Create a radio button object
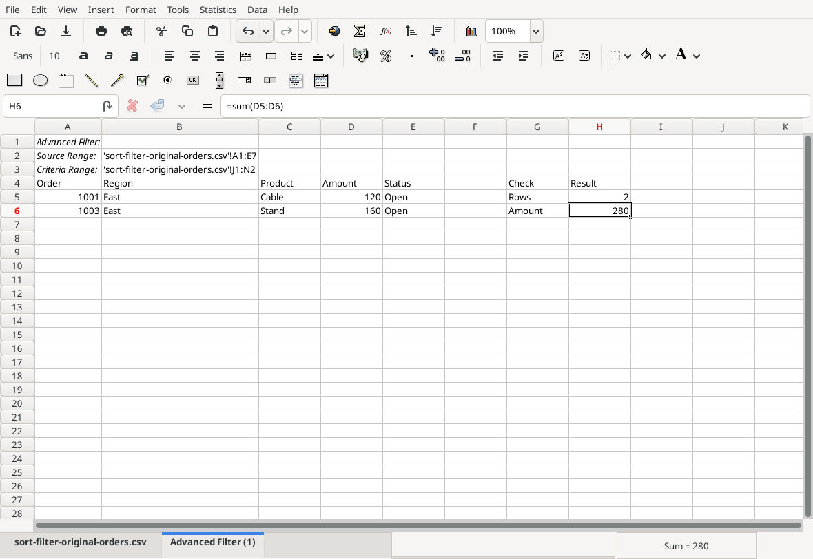Viewport: 813px width, 559px height. point(167,81)
